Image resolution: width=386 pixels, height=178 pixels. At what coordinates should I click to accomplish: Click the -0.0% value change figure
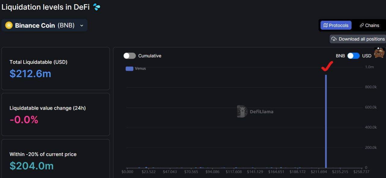coord(24,120)
